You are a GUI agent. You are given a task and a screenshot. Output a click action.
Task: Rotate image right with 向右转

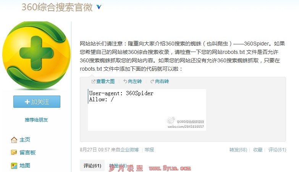tap(160, 81)
